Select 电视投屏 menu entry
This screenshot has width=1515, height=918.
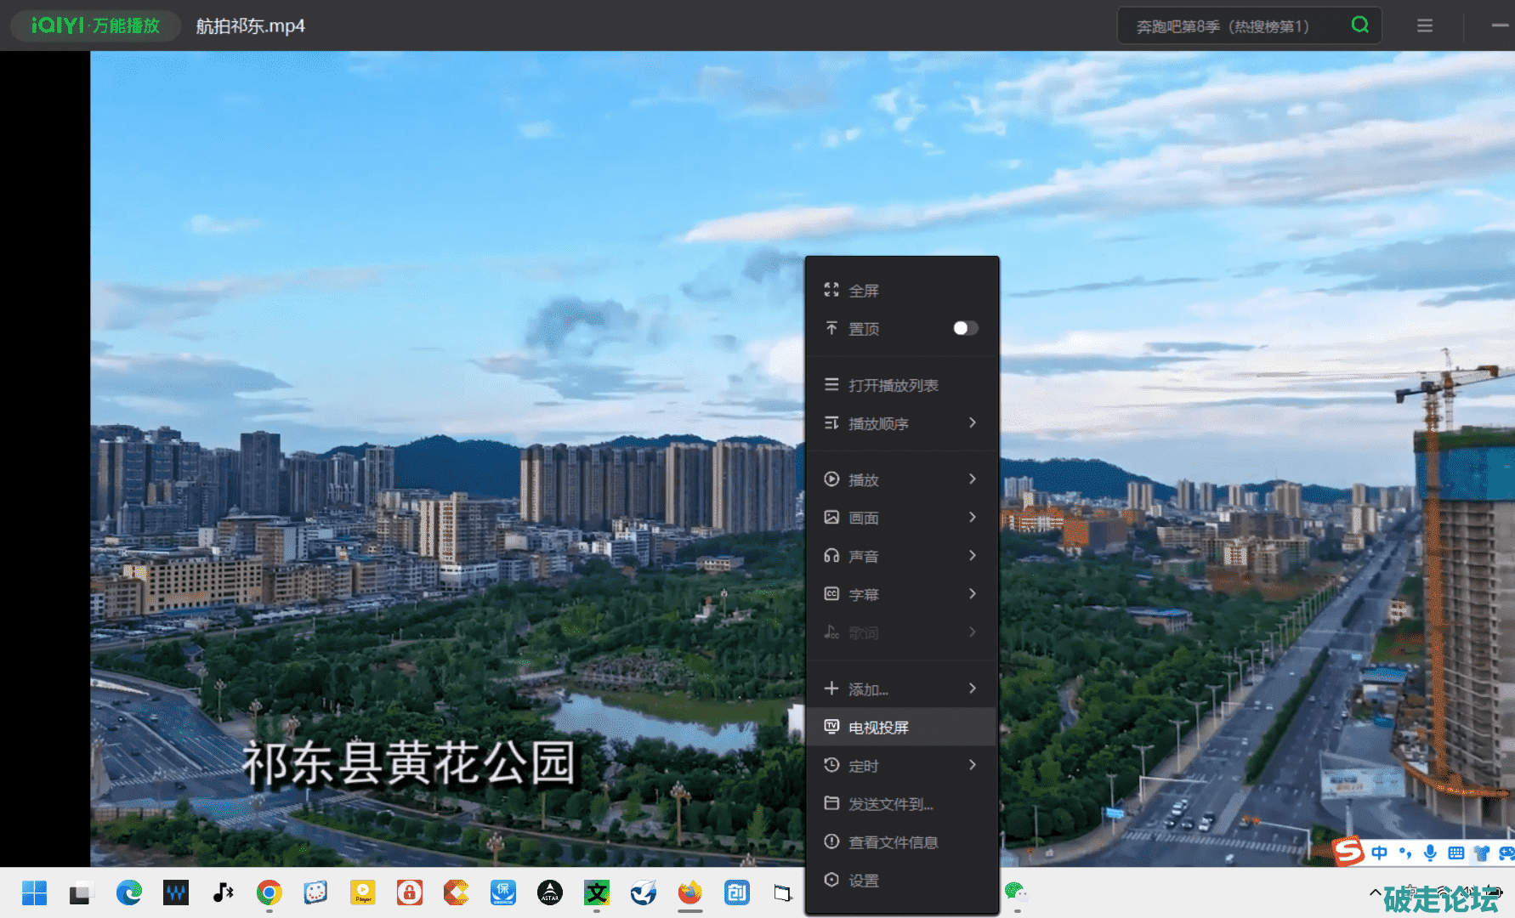(879, 728)
